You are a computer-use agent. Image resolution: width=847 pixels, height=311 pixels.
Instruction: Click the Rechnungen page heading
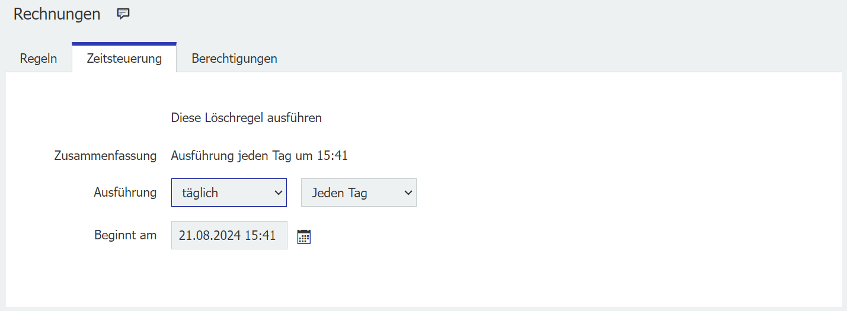click(x=57, y=14)
